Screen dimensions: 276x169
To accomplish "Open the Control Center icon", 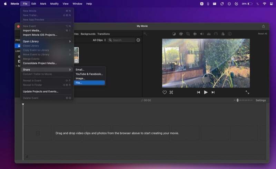I will [x=272, y=4].
